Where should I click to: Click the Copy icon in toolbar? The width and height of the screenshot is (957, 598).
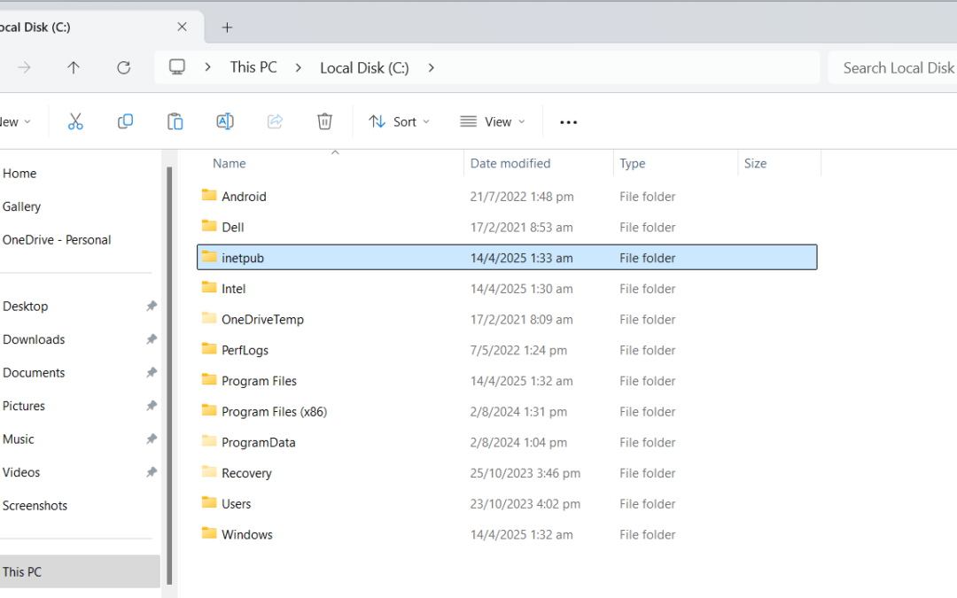(125, 121)
